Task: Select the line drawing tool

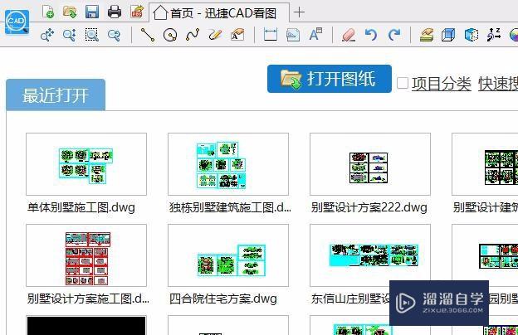Action: 148,35
